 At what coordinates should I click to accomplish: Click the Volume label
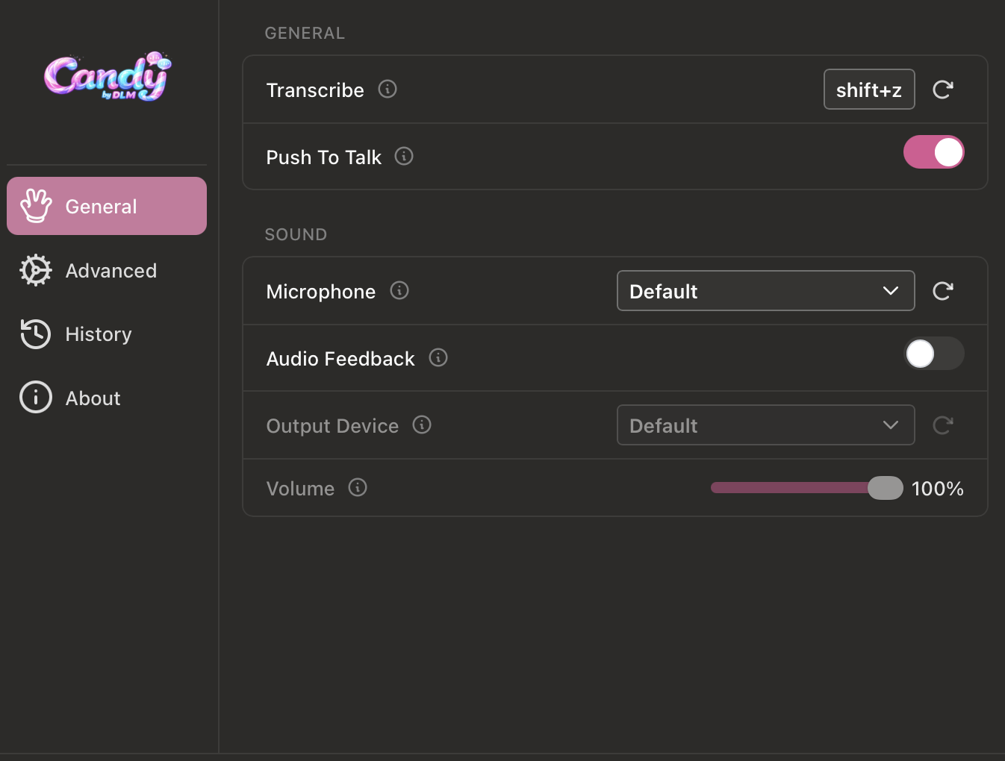point(300,489)
